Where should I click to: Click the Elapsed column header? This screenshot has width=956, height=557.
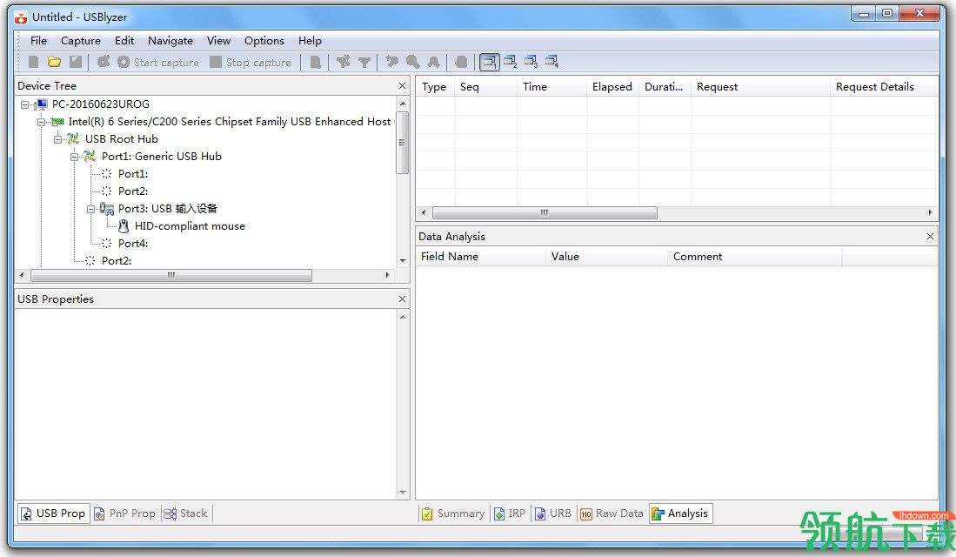[x=612, y=87]
